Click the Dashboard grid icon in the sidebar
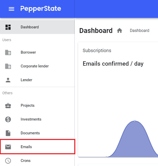This screenshot has height=166, width=158. (8, 27)
